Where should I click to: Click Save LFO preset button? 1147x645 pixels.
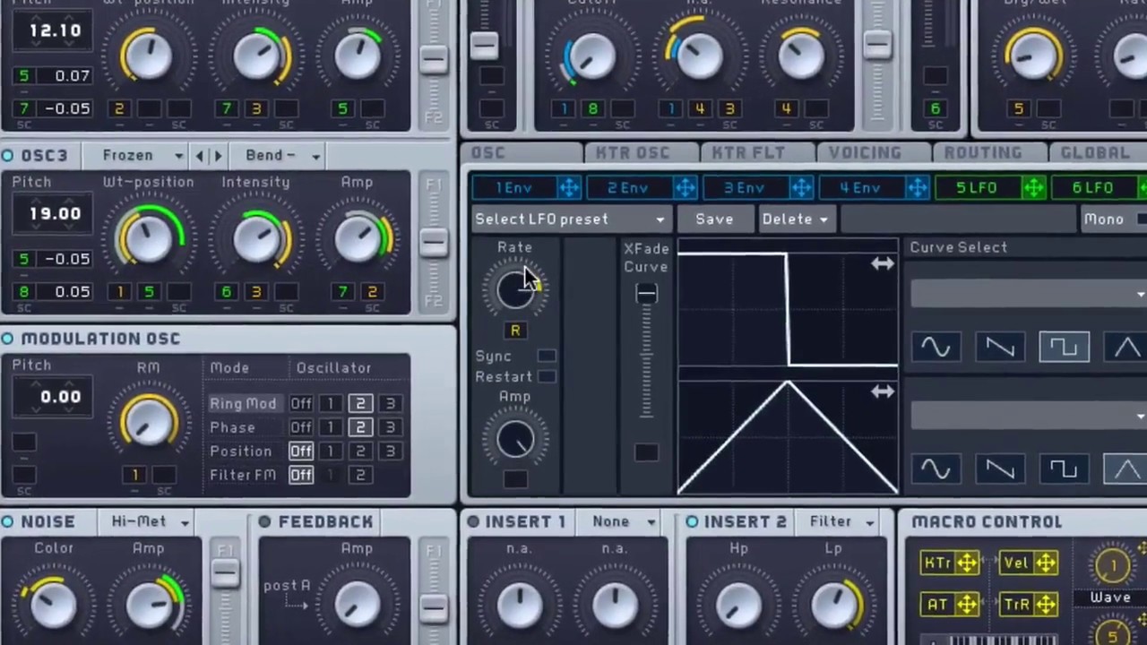pos(714,219)
